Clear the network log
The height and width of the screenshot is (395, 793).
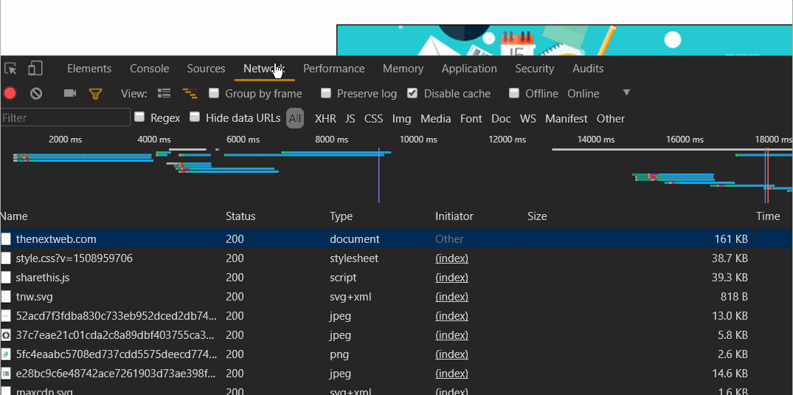[35, 94]
